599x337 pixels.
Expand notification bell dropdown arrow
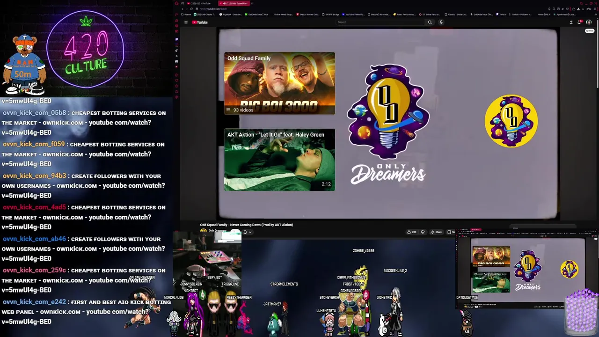coord(250,232)
